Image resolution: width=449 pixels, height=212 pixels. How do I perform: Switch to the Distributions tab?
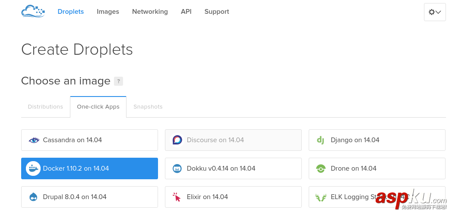[45, 107]
